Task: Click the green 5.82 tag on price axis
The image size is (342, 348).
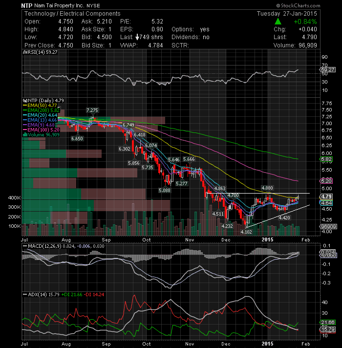Action: [x=326, y=159]
